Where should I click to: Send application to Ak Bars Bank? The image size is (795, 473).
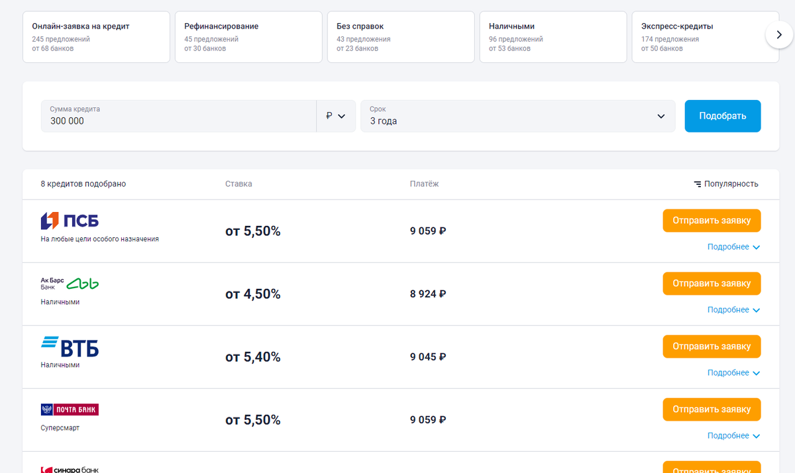click(x=712, y=284)
